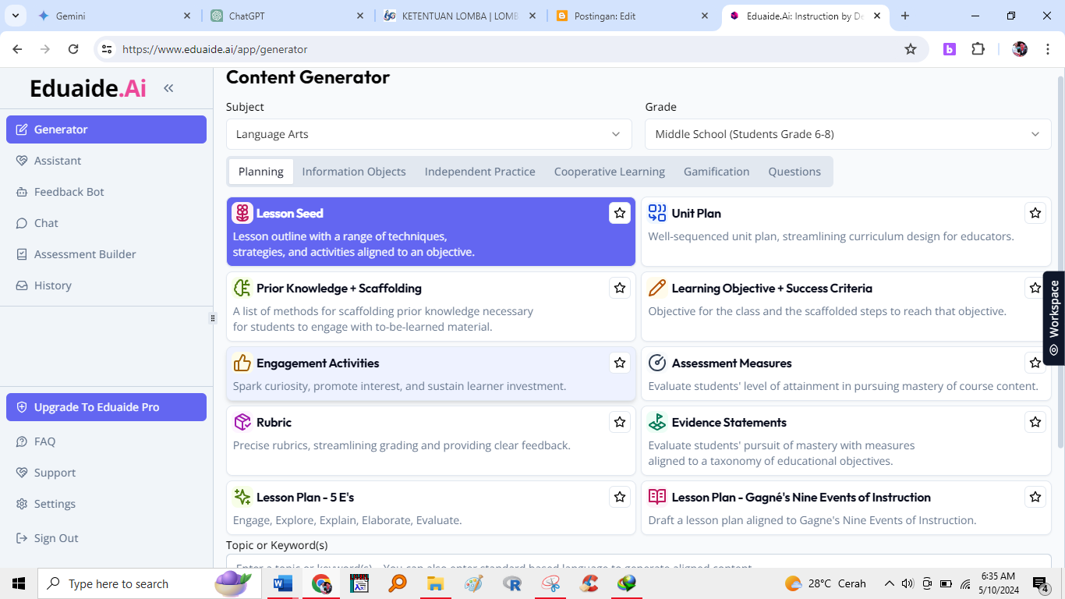Click Upgrade To Eduaide Pro button
1065x599 pixels.
click(x=106, y=407)
